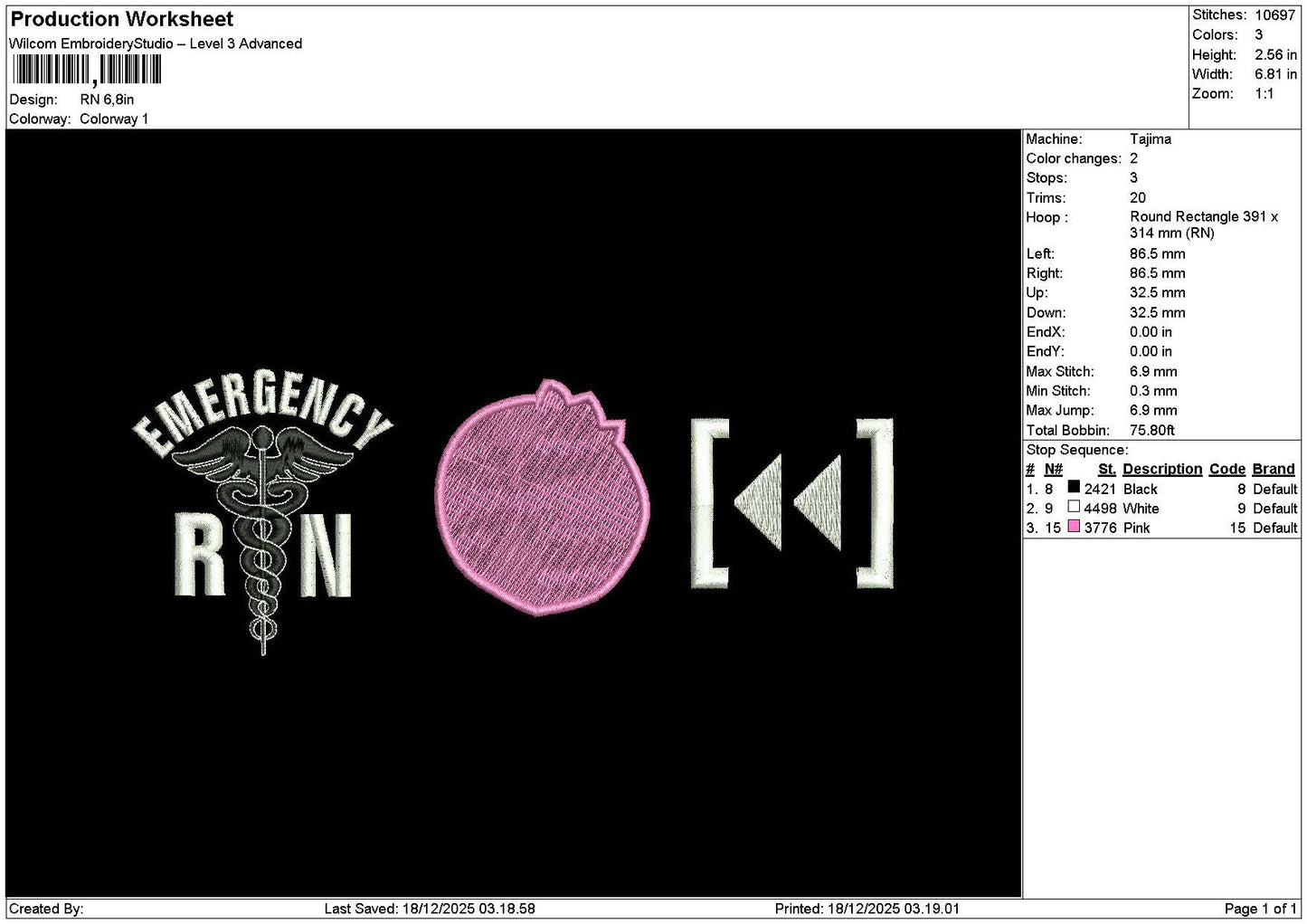Screen dimensions: 1307x924
Task: Click the EndX value '0.00 in'
Action: pyautogui.click(x=1151, y=331)
